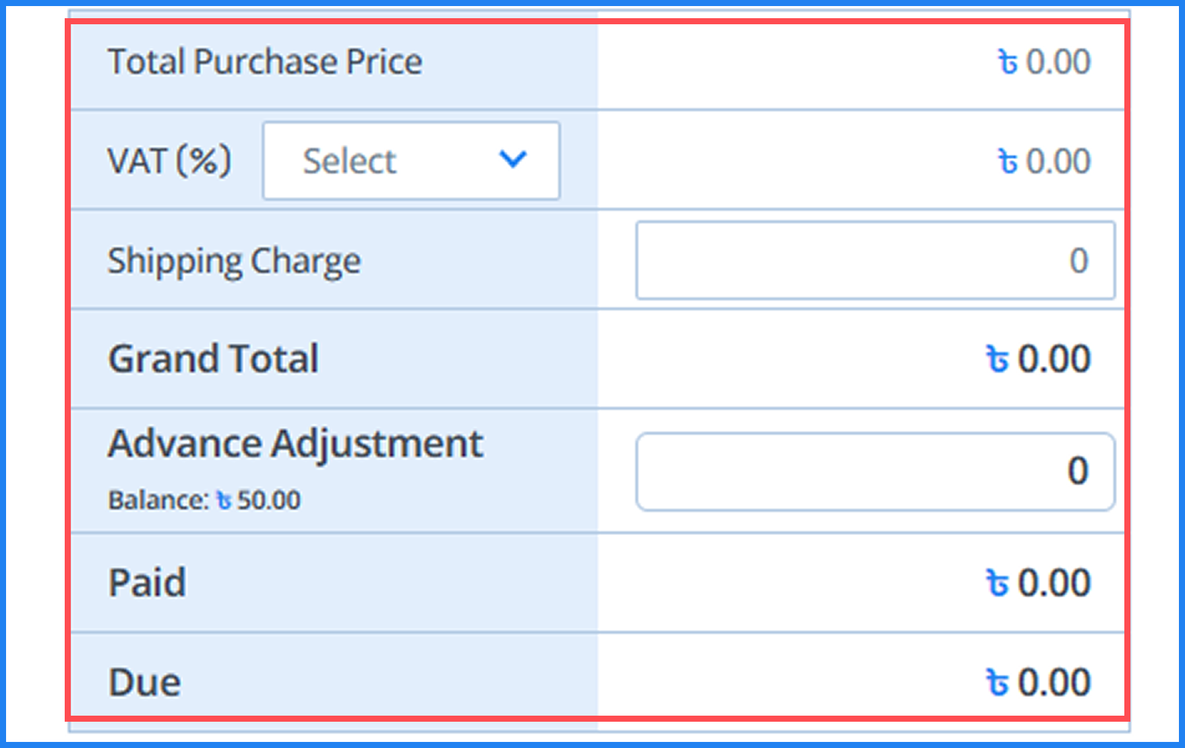The width and height of the screenshot is (1185, 748).
Task: Click the taka symbol in Due row
Action: point(997,683)
